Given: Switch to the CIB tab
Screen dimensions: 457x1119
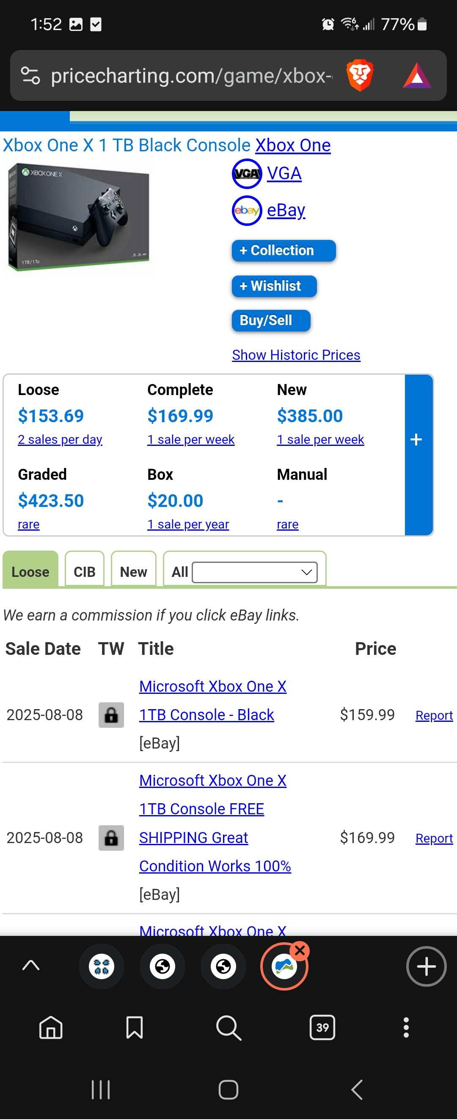Looking at the screenshot, I should (85, 571).
